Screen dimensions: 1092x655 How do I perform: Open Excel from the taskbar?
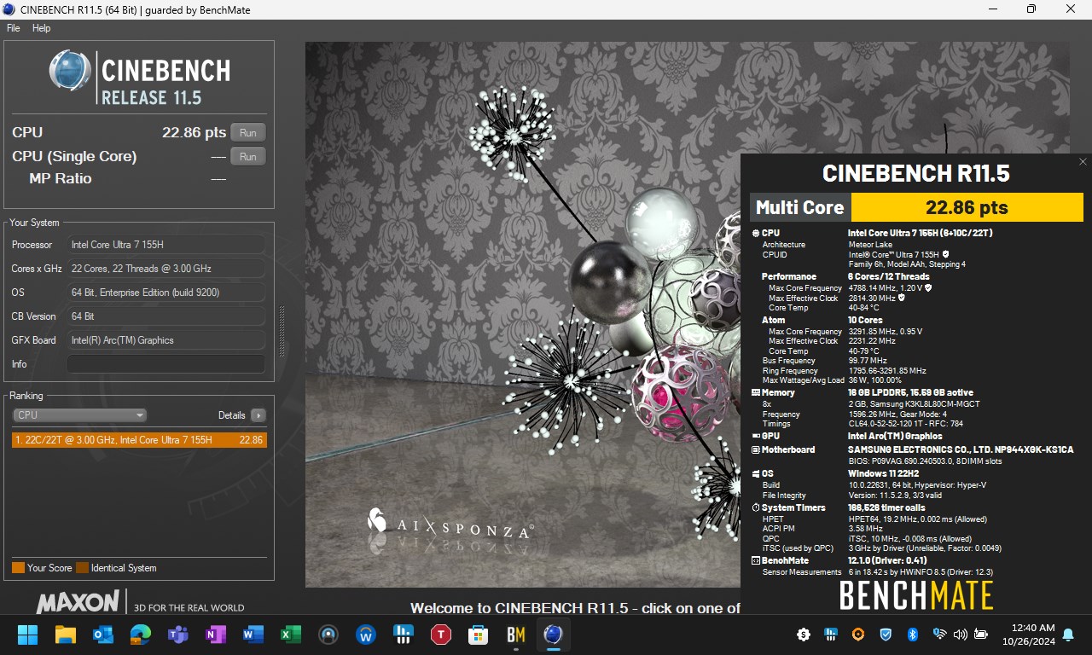tap(290, 635)
